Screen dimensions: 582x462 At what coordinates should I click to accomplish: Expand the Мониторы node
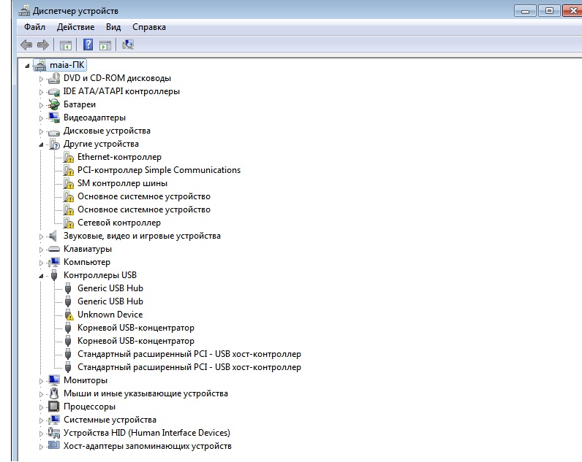(41, 381)
